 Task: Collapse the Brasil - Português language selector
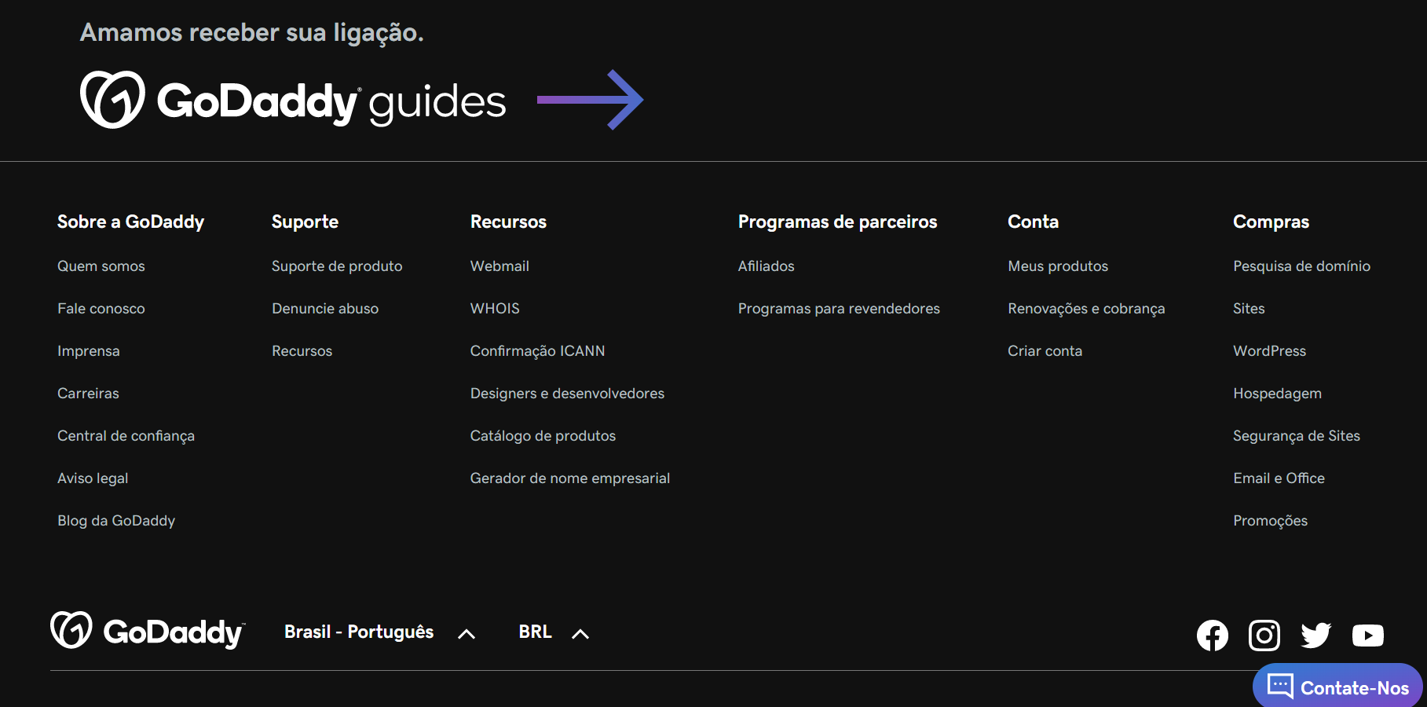coord(467,633)
